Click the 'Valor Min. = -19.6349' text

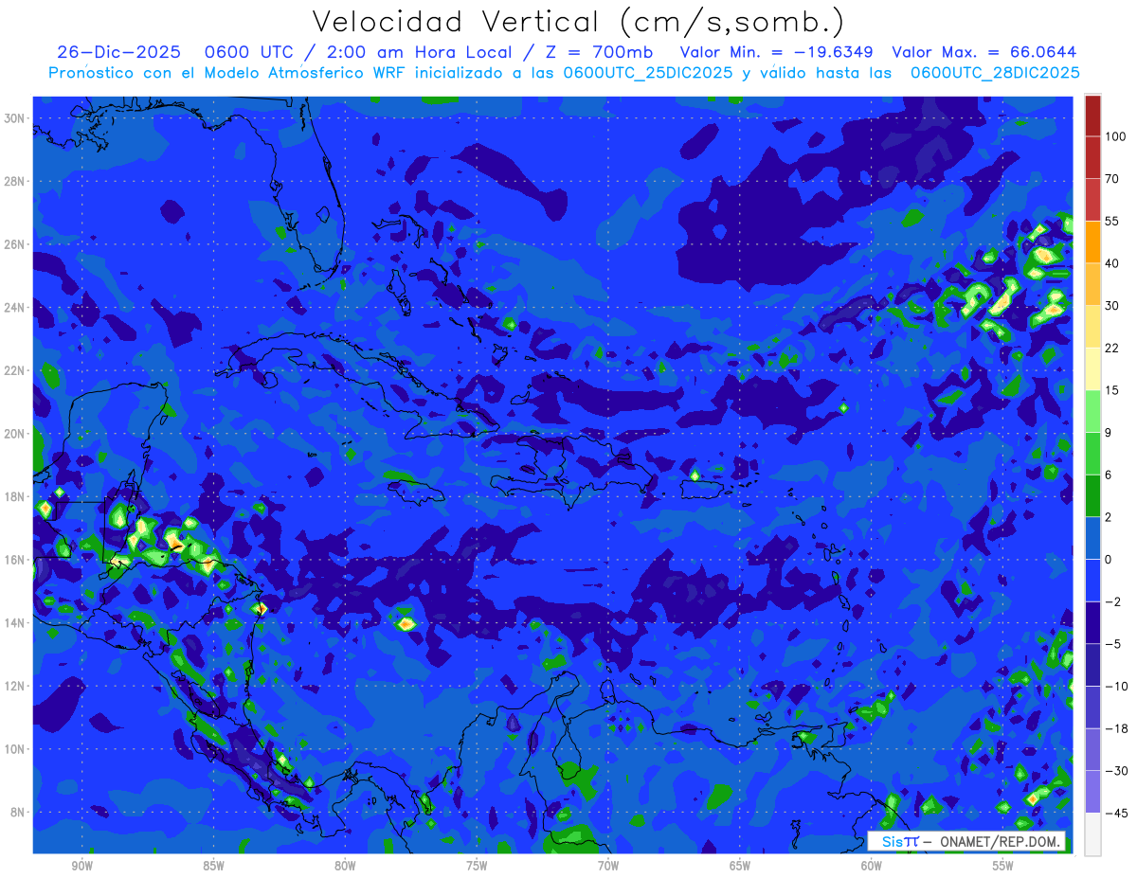coord(776,51)
